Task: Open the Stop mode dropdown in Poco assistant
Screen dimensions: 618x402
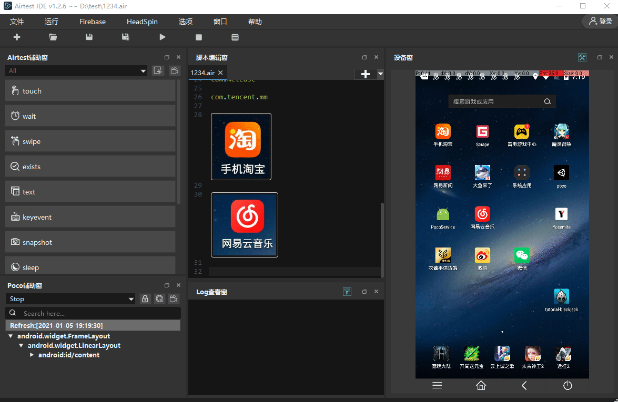Action: coord(70,299)
